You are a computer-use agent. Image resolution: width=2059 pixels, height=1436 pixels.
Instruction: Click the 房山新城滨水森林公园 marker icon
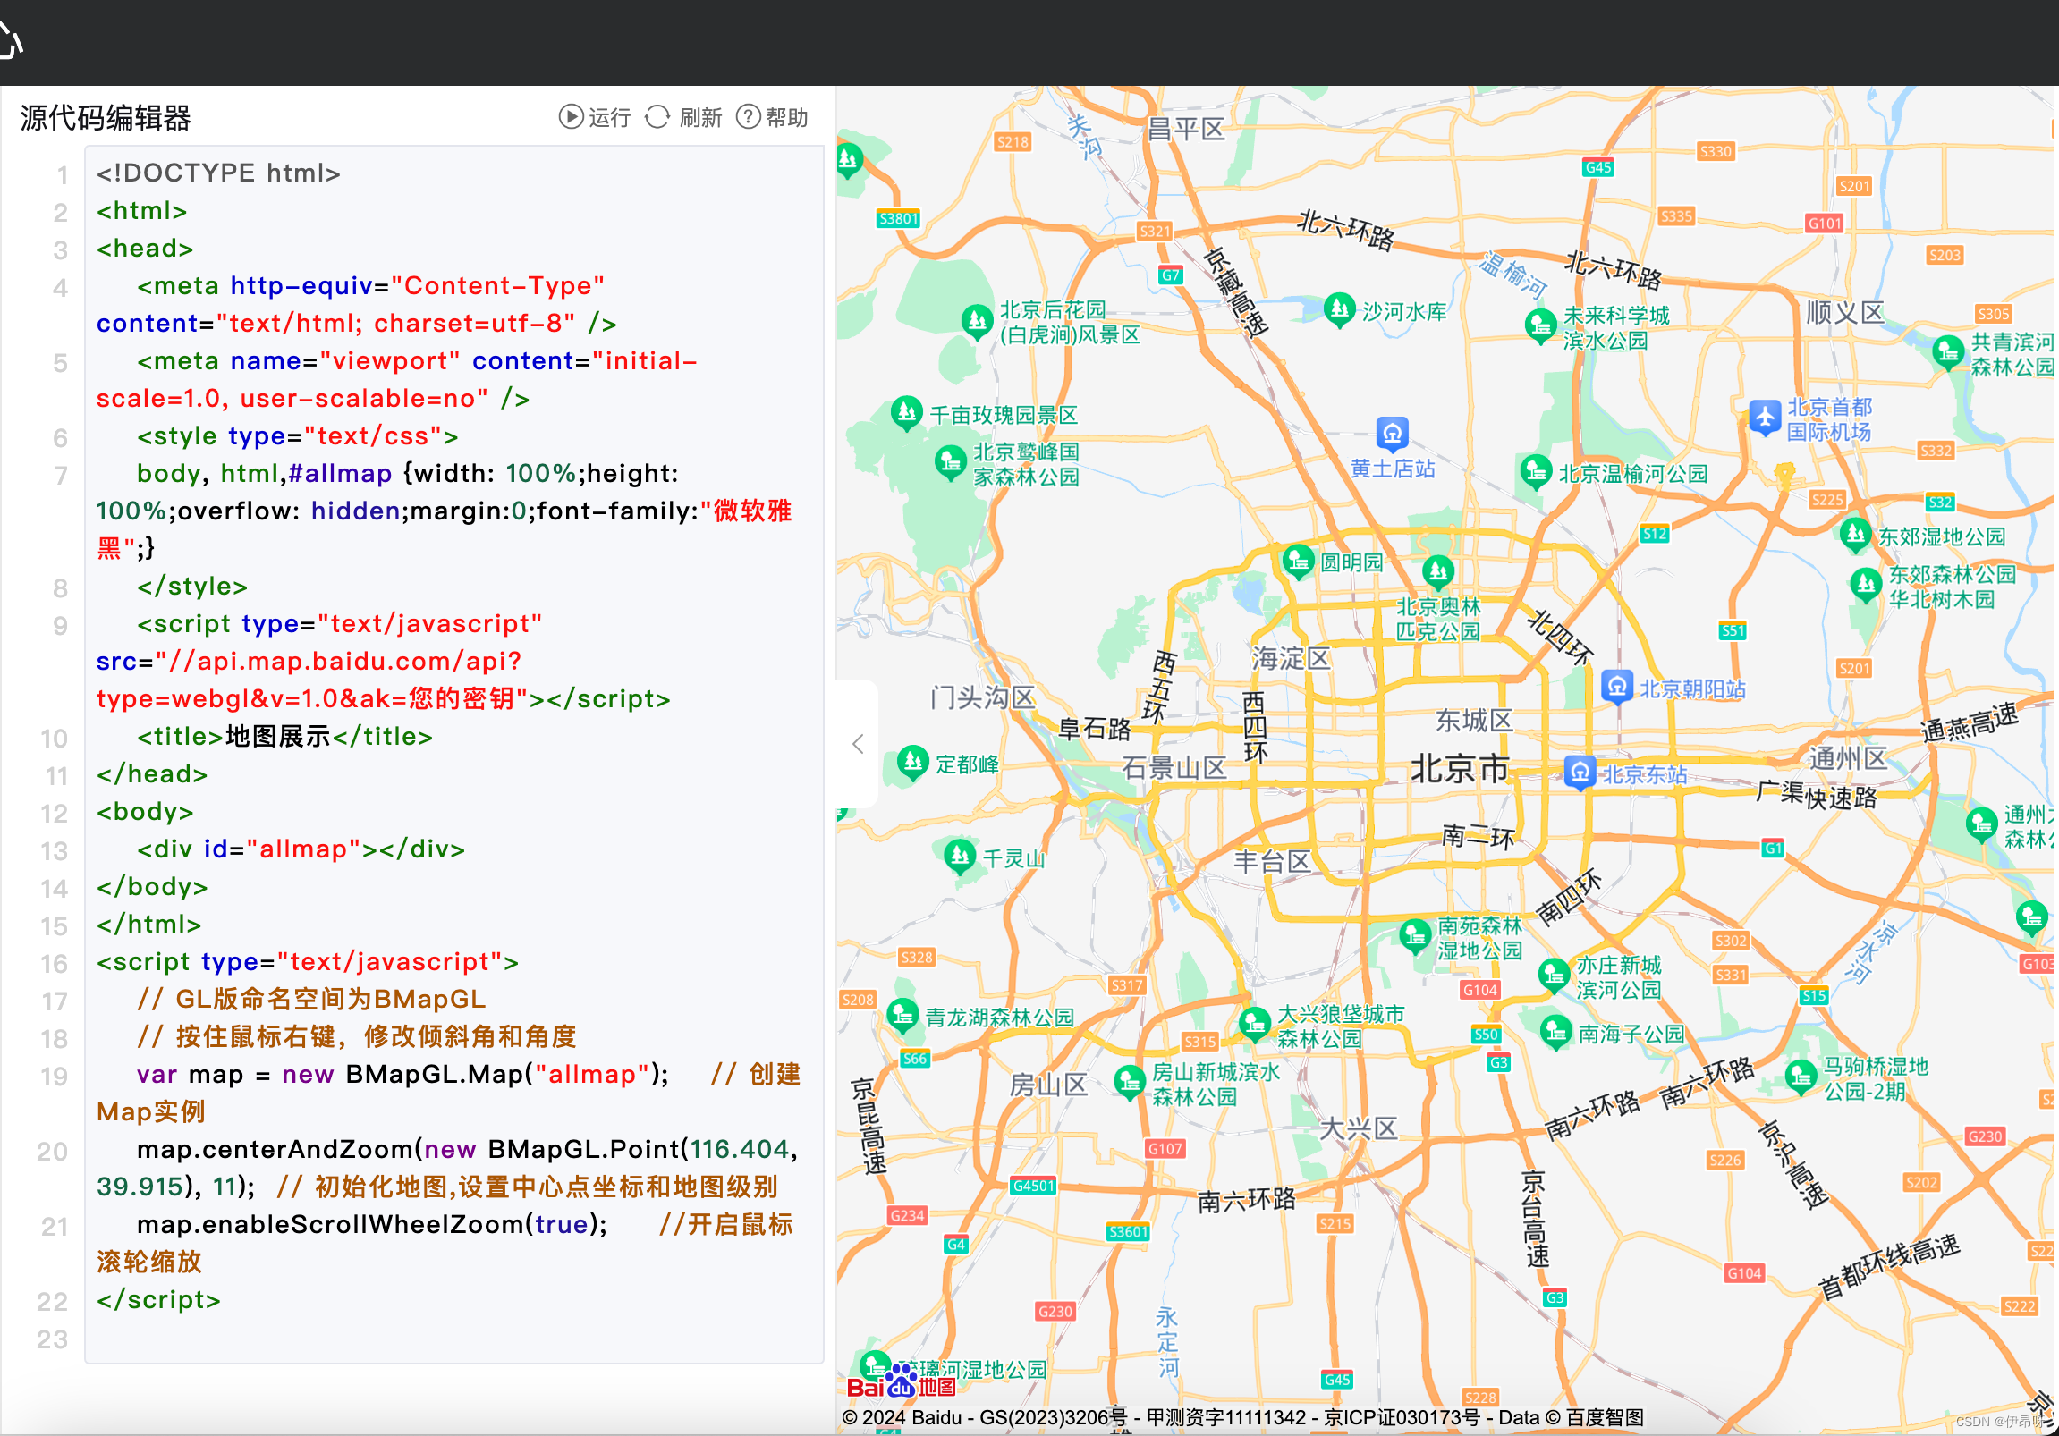(1129, 1083)
